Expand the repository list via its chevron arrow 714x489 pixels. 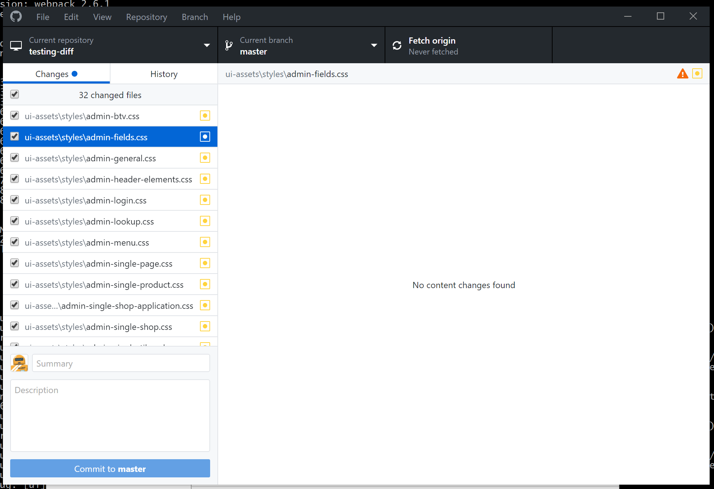206,45
